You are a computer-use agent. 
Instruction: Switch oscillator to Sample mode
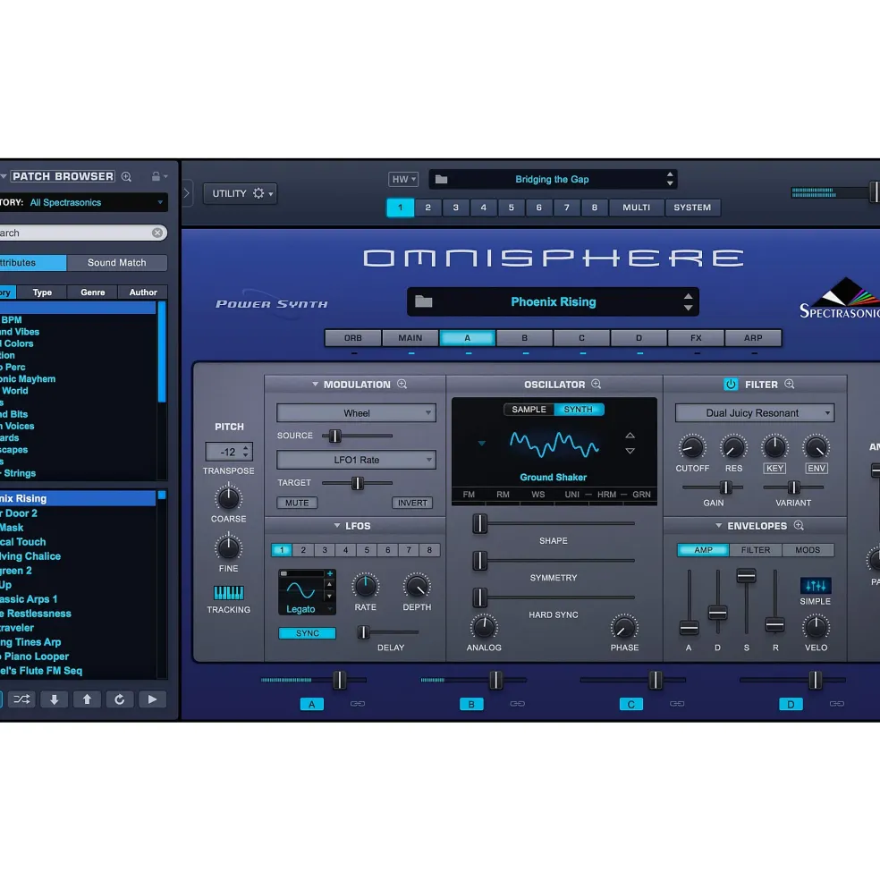coord(529,410)
